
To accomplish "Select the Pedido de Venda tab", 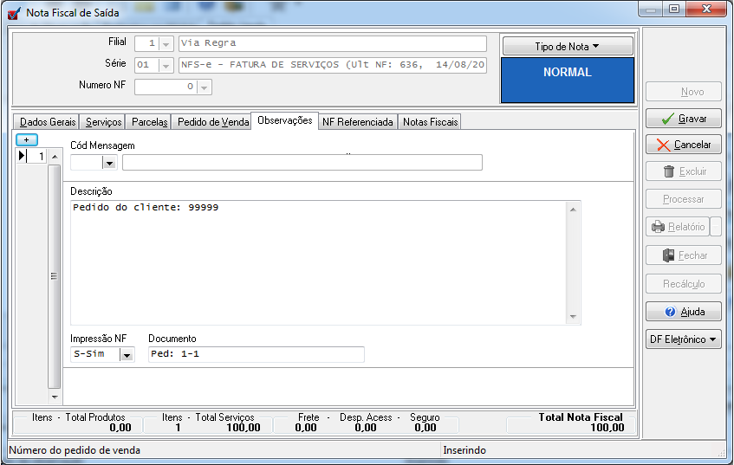I will tap(212, 123).
